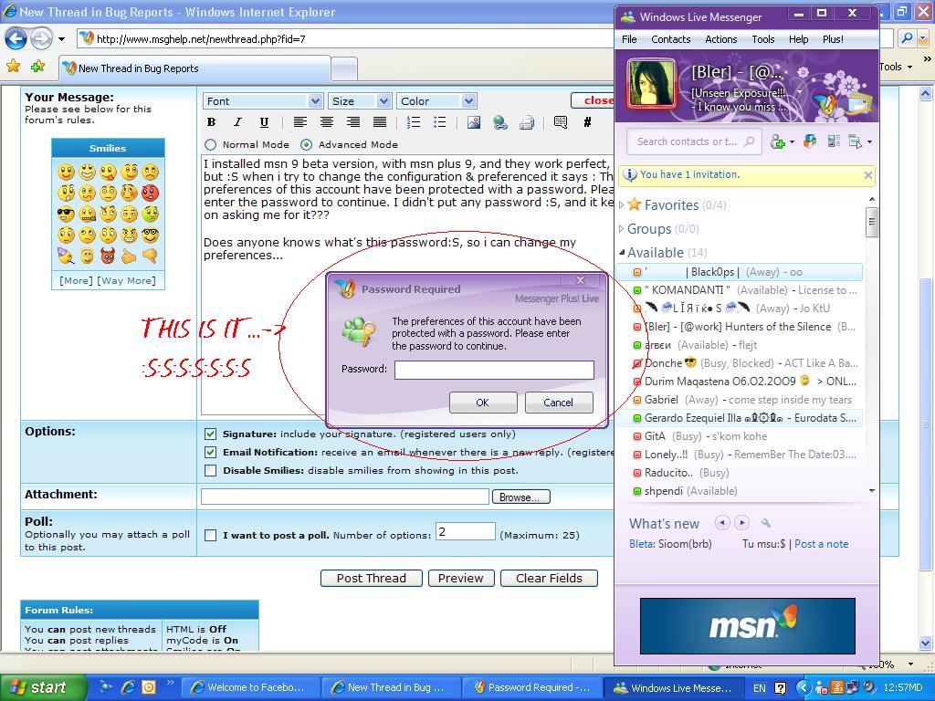Insert a hyperlink using the globe-link icon
Image resolution: width=935 pixels, height=701 pixels.
tap(499, 122)
